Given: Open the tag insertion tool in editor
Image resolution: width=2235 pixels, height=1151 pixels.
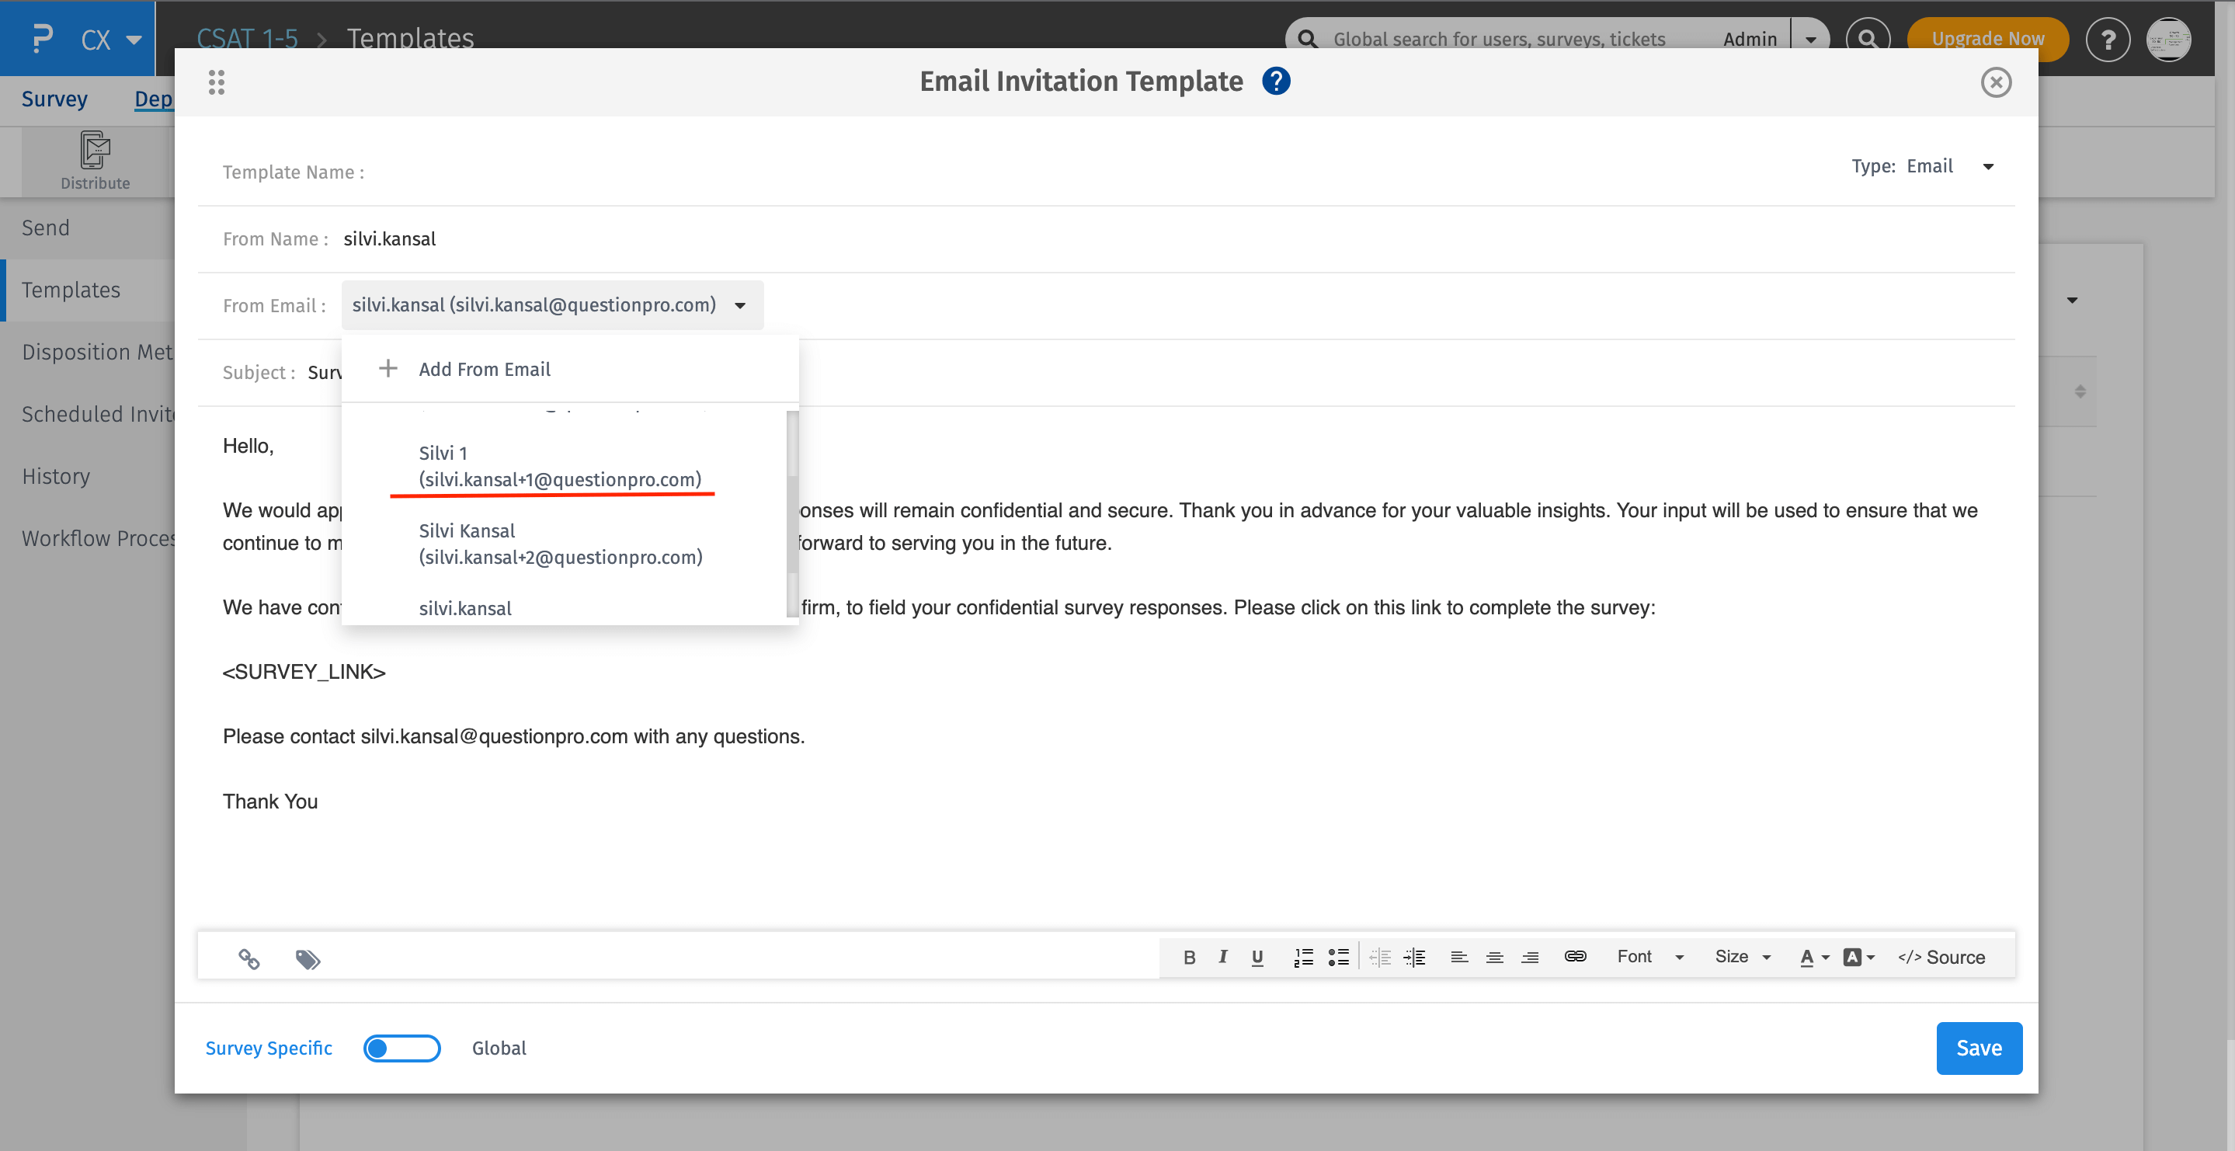Looking at the screenshot, I should point(308,959).
